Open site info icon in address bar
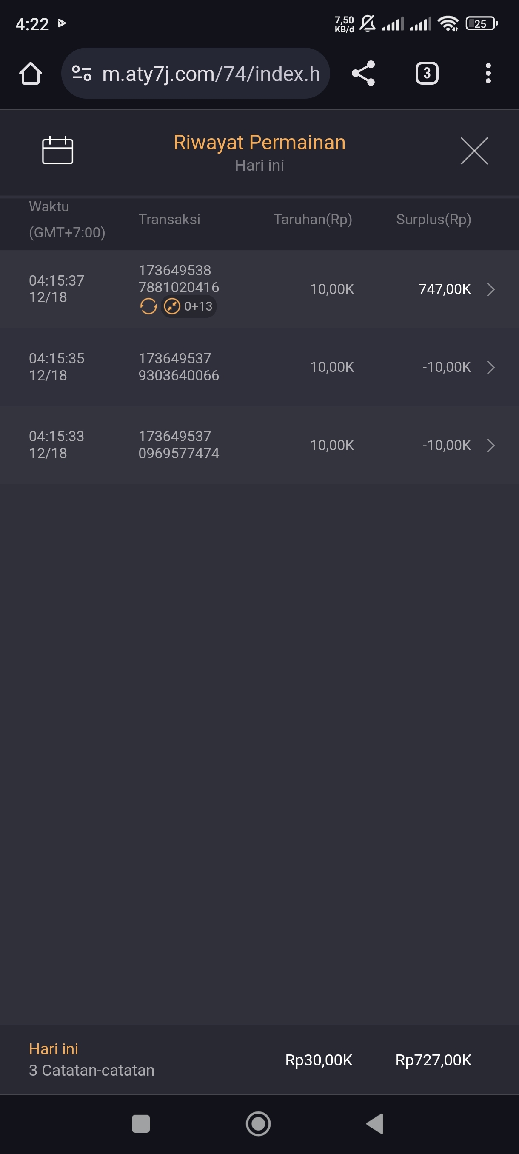This screenshot has height=1154, width=519. point(82,74)
